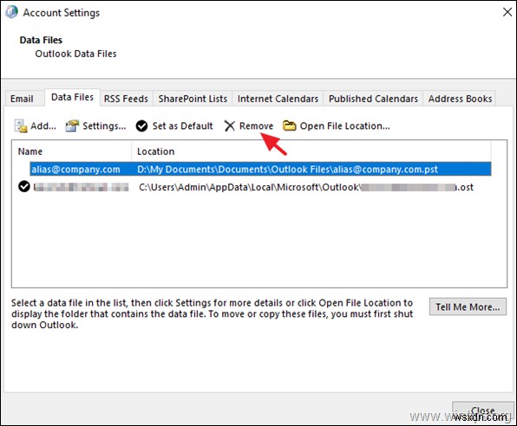This screenshot has height=426, width=517.
Task: Click the Add data file icon
Action: tap(21, 126)
